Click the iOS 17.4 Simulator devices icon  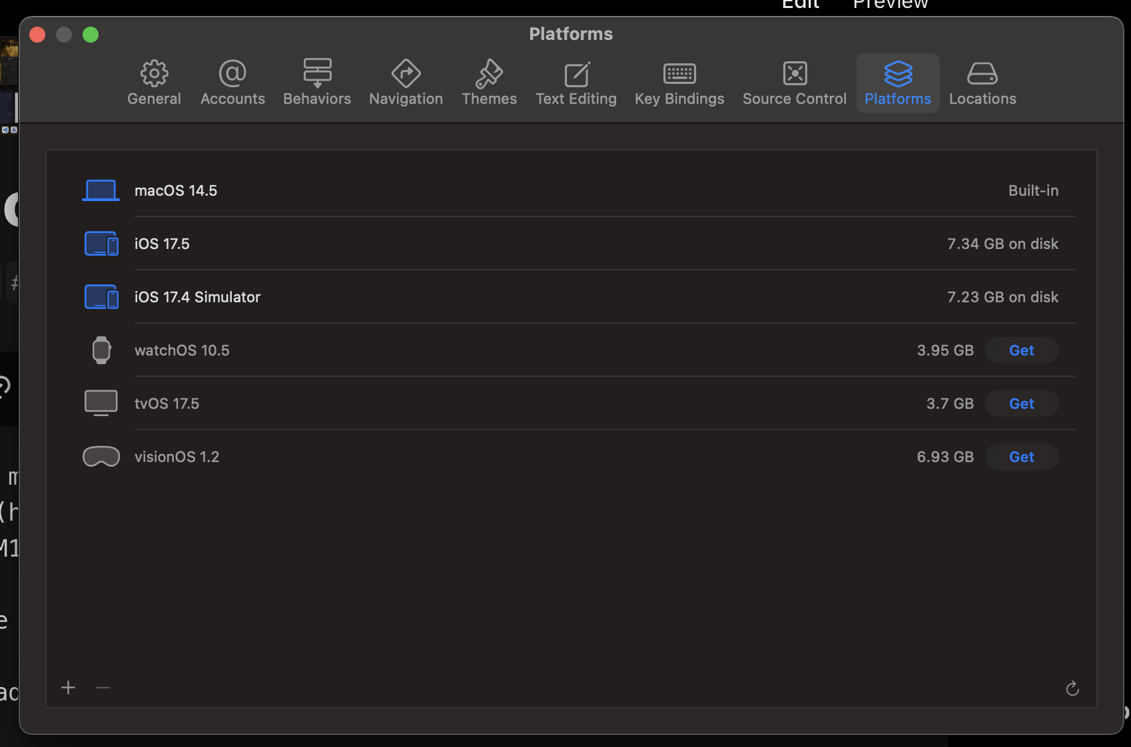[101, 297]
